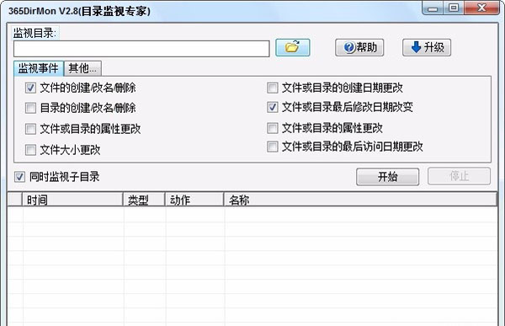This screenshot has height=326, width=505.
Task: Toggle 同时监视子目录 checkbox
Action: tap(19, 177)
